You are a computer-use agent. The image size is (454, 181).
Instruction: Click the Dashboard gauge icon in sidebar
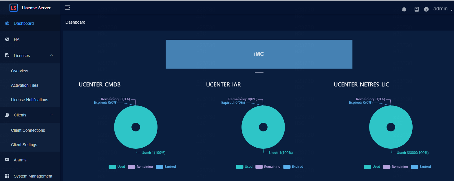pos(8,23)
